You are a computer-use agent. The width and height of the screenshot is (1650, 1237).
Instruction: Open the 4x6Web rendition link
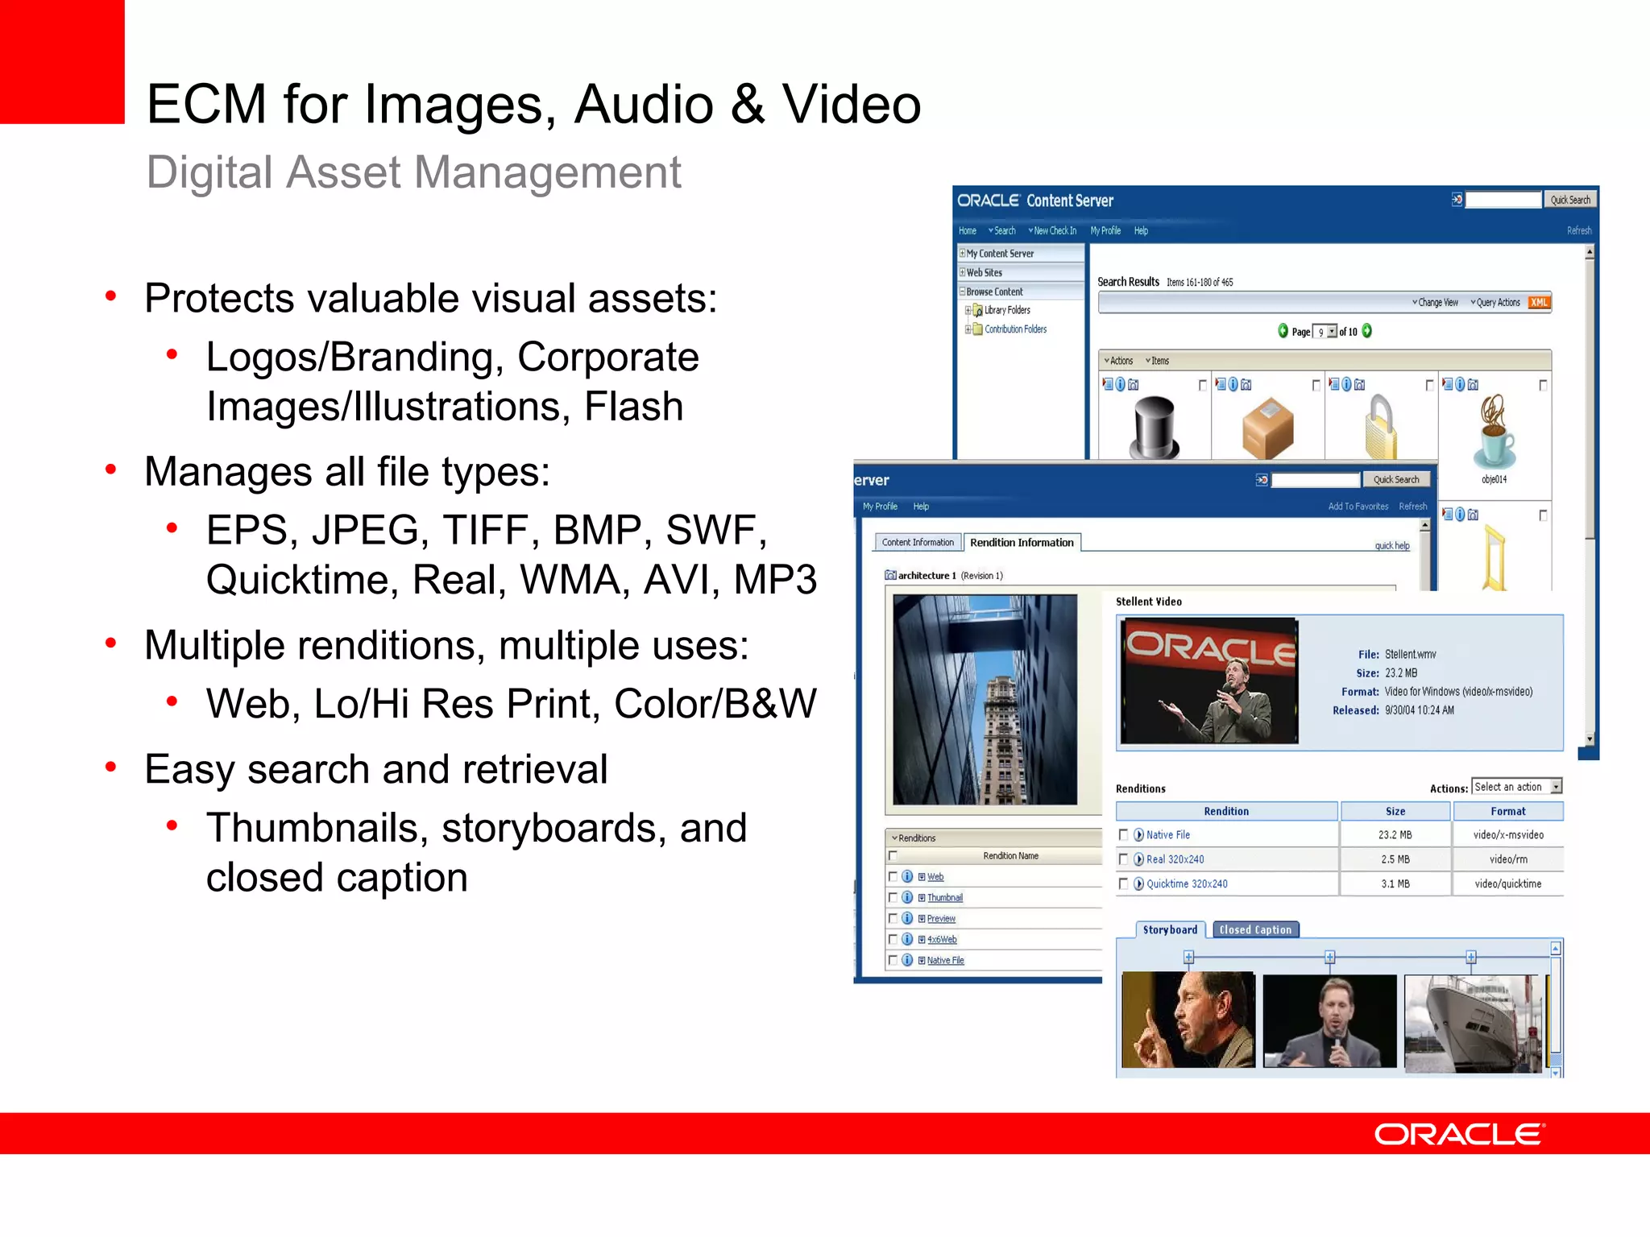click(x=942, y=940)
